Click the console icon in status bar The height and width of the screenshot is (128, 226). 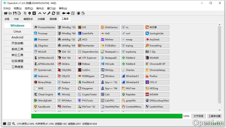pos(5,124)
